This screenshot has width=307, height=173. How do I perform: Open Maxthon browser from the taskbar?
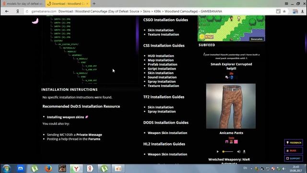pyautogui.click(x=20, y=169)
